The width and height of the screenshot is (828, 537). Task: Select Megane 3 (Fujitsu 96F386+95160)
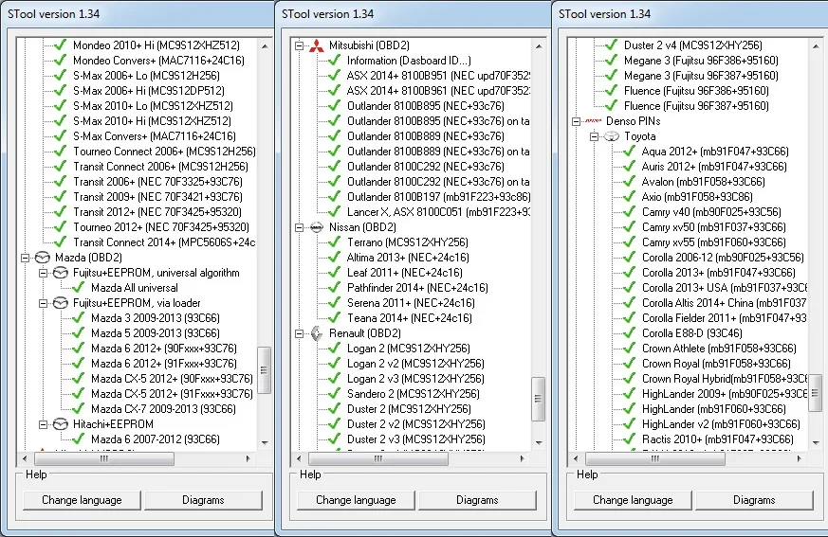(x=701, y=61)
